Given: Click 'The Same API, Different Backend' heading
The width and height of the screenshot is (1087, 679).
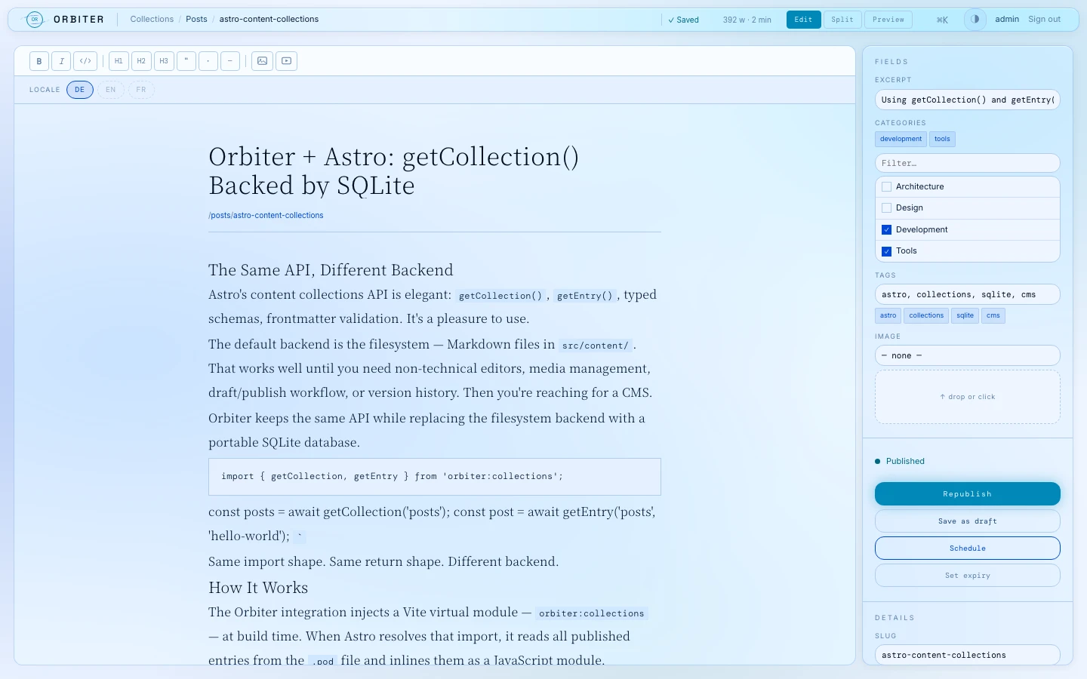Looking at the screenshot, I should (x=331, y=270).
